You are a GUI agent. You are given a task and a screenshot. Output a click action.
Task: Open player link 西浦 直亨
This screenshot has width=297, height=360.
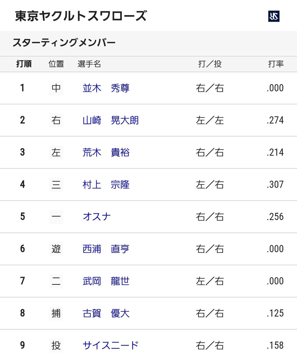point(106,249)
